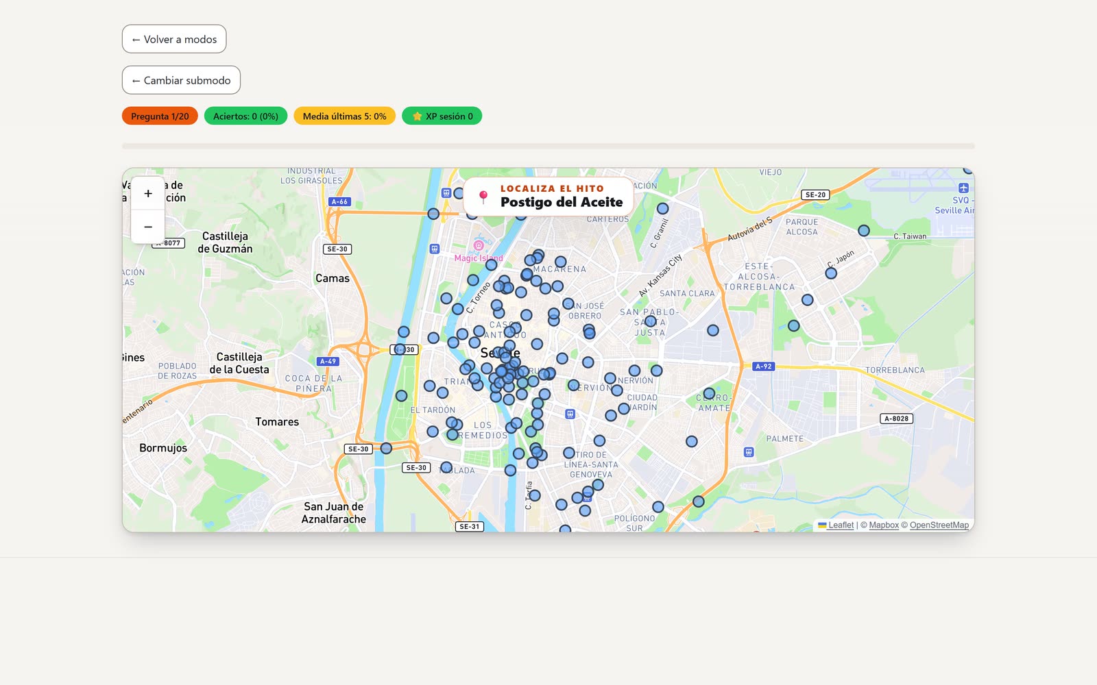Click the Aciertos: 0 (0%) badge
This screenshot has height=685, width=1097.
point(245,116)
